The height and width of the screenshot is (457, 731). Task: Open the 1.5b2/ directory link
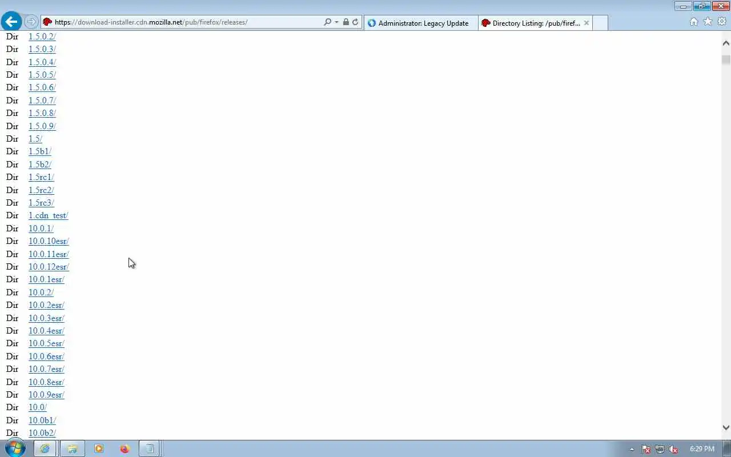point(40,164)
